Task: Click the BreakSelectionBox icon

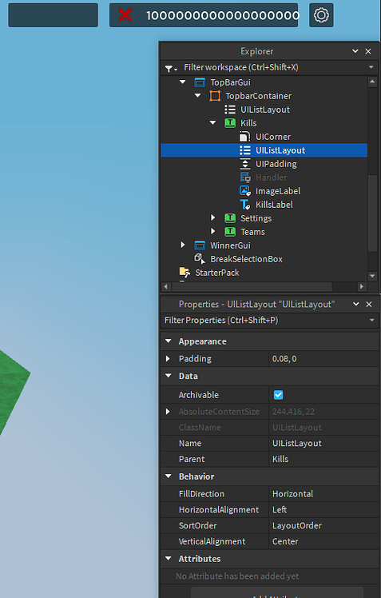Action: [x=200, y=259]
